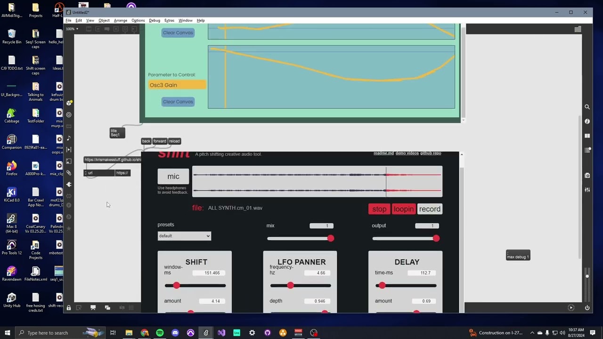Open Firefox desktop shortcut

(x=12, y=168)
